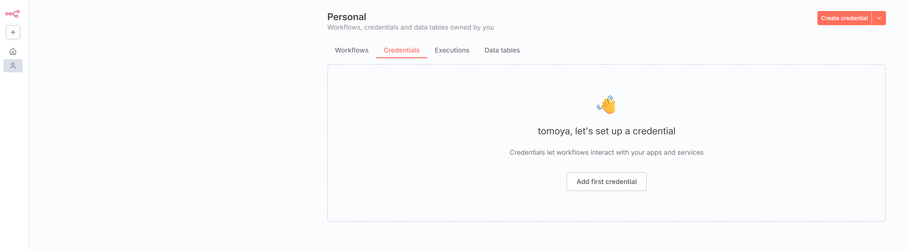Viewport: 908px width, 250px height.
Task: Click Add first credential button
Action: point(606,182)
